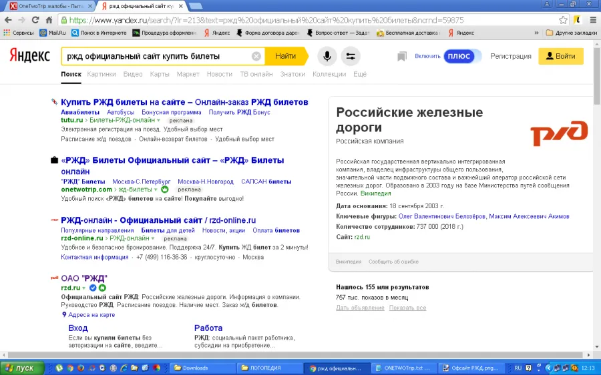Click the Войти login button
Viewport: 601px width, 375px height.
click(561, 56)
